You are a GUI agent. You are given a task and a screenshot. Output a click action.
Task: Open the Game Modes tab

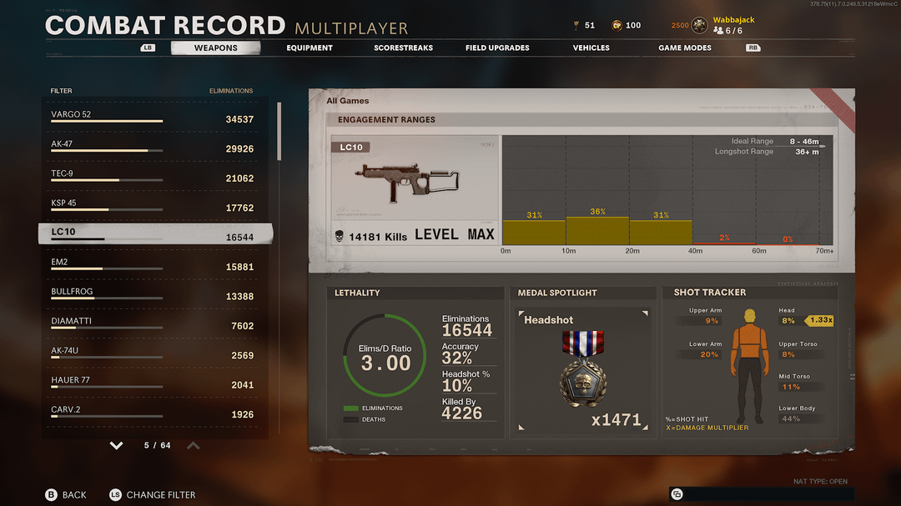[x=684, y=48]
